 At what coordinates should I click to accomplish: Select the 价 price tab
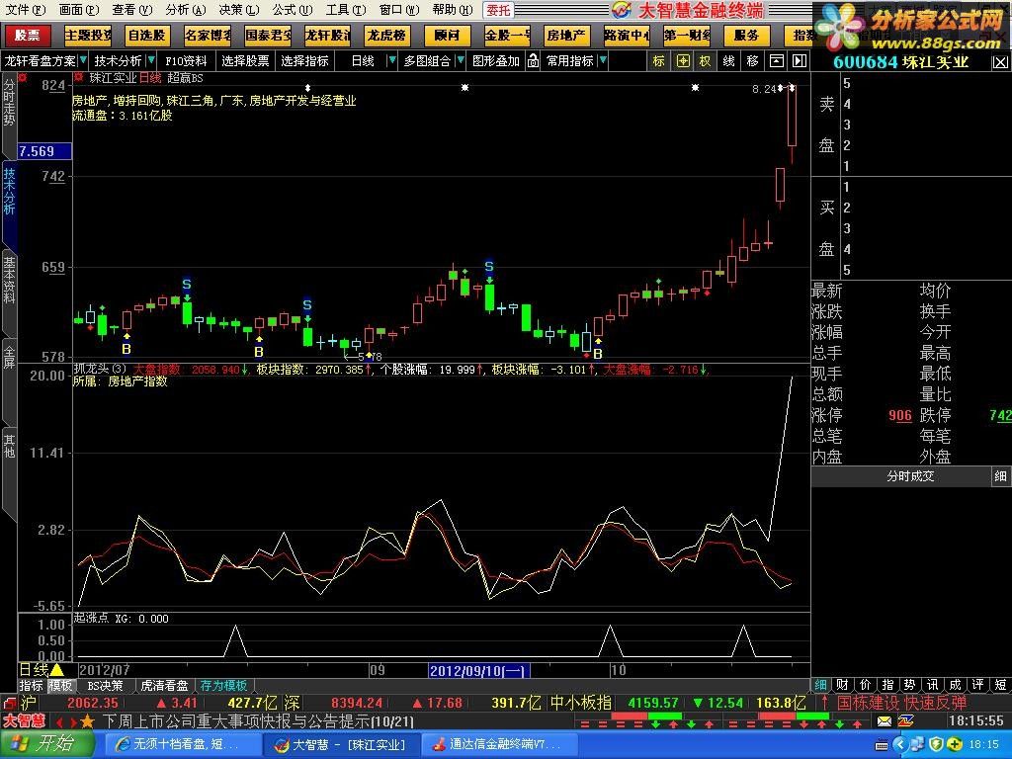point(866,685)
